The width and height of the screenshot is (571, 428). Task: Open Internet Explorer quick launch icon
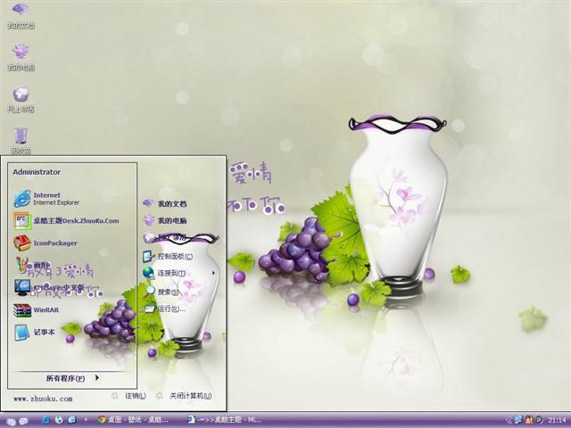click(x=46, y=420)
